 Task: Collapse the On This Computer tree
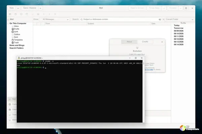(x=8, y=23)
